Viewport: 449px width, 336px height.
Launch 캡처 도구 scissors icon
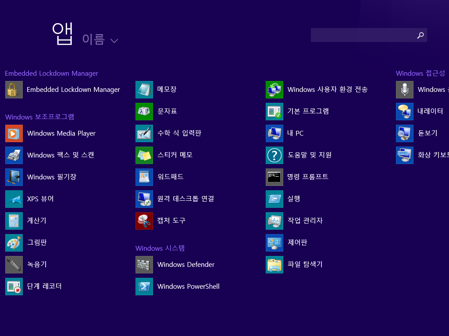(144, 221)
